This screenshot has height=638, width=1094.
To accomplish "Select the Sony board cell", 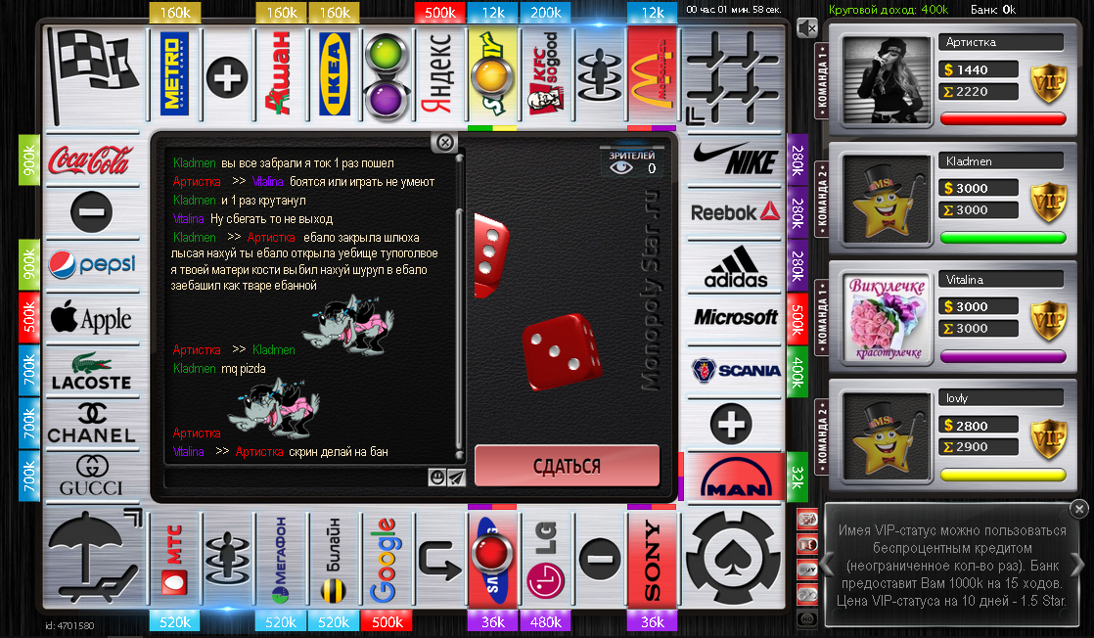I will (x=652, y=560).
